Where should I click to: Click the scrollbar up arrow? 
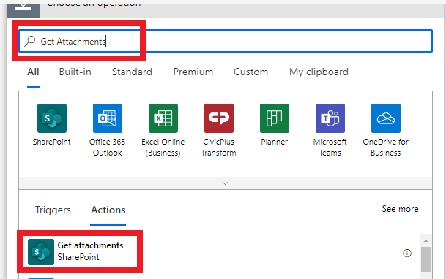(x=425, y=241)
